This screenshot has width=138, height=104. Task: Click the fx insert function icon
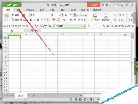click(36, 31)
